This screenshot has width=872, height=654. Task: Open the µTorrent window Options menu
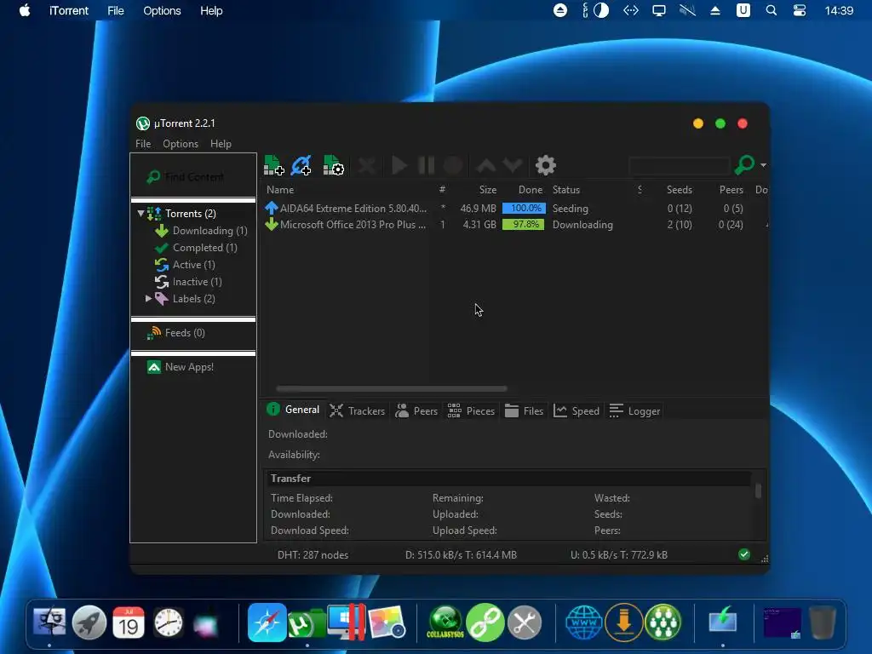click(x=181, y=144)
